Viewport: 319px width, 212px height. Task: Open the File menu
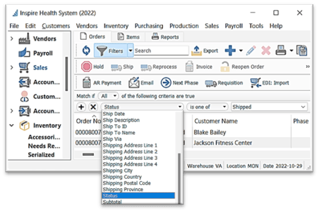pos(14,26)
